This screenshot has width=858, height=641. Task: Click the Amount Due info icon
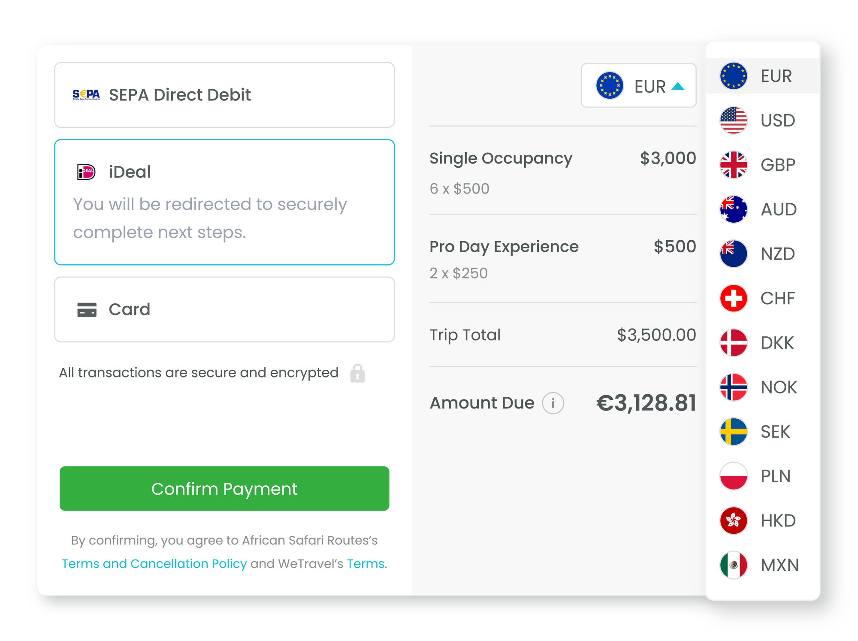click(553, 403)
